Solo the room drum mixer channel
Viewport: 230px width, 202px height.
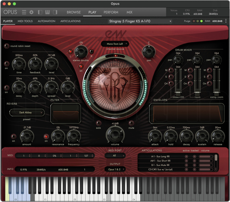tap(190, 77)
